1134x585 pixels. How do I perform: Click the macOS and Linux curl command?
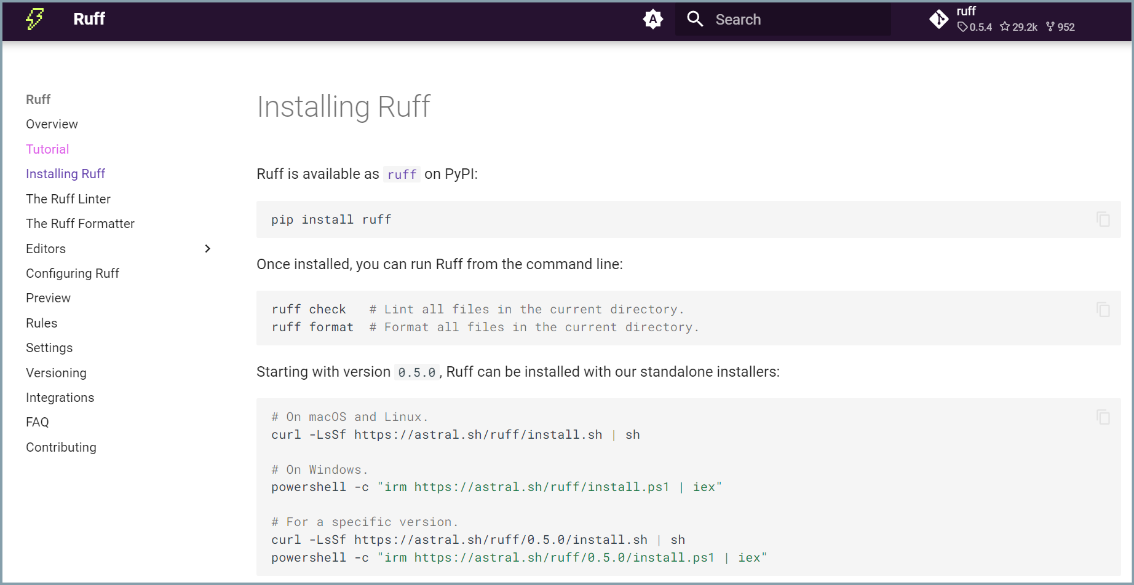pyautogui.click(x=456, y=435)
